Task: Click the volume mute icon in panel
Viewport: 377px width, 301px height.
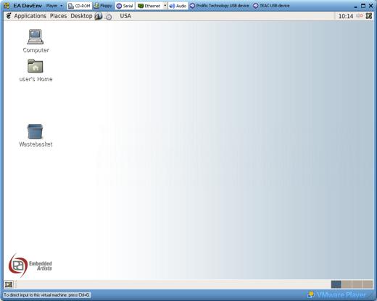Action: click(x=360, y=16)
